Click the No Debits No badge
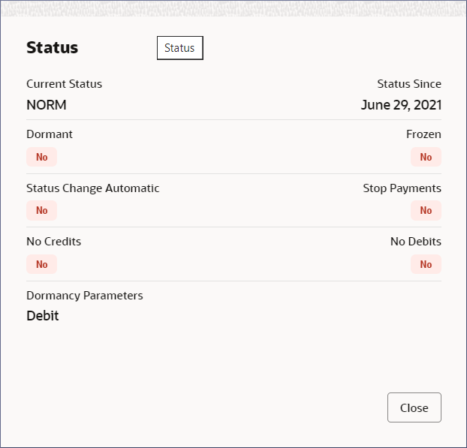 [x=426, y=264]
